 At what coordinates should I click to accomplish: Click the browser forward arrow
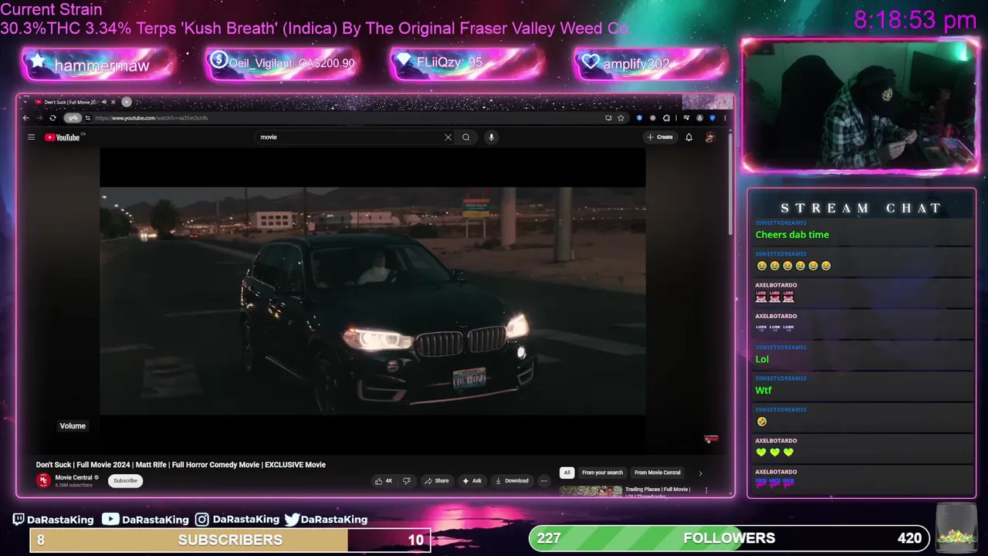(x=39, y=118)
